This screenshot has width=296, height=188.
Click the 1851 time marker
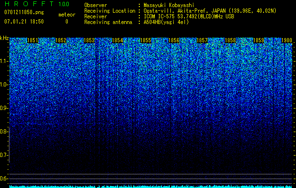[x=33, y=40]
